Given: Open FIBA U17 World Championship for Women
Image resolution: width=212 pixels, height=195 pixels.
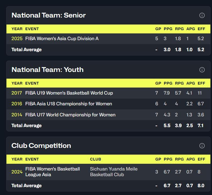Looking at the screenshot, I should [70, 115].
